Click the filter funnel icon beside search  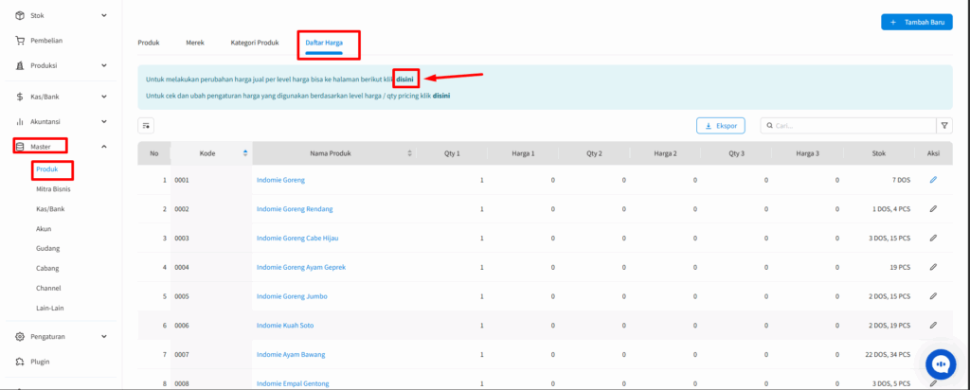(944, 126)
